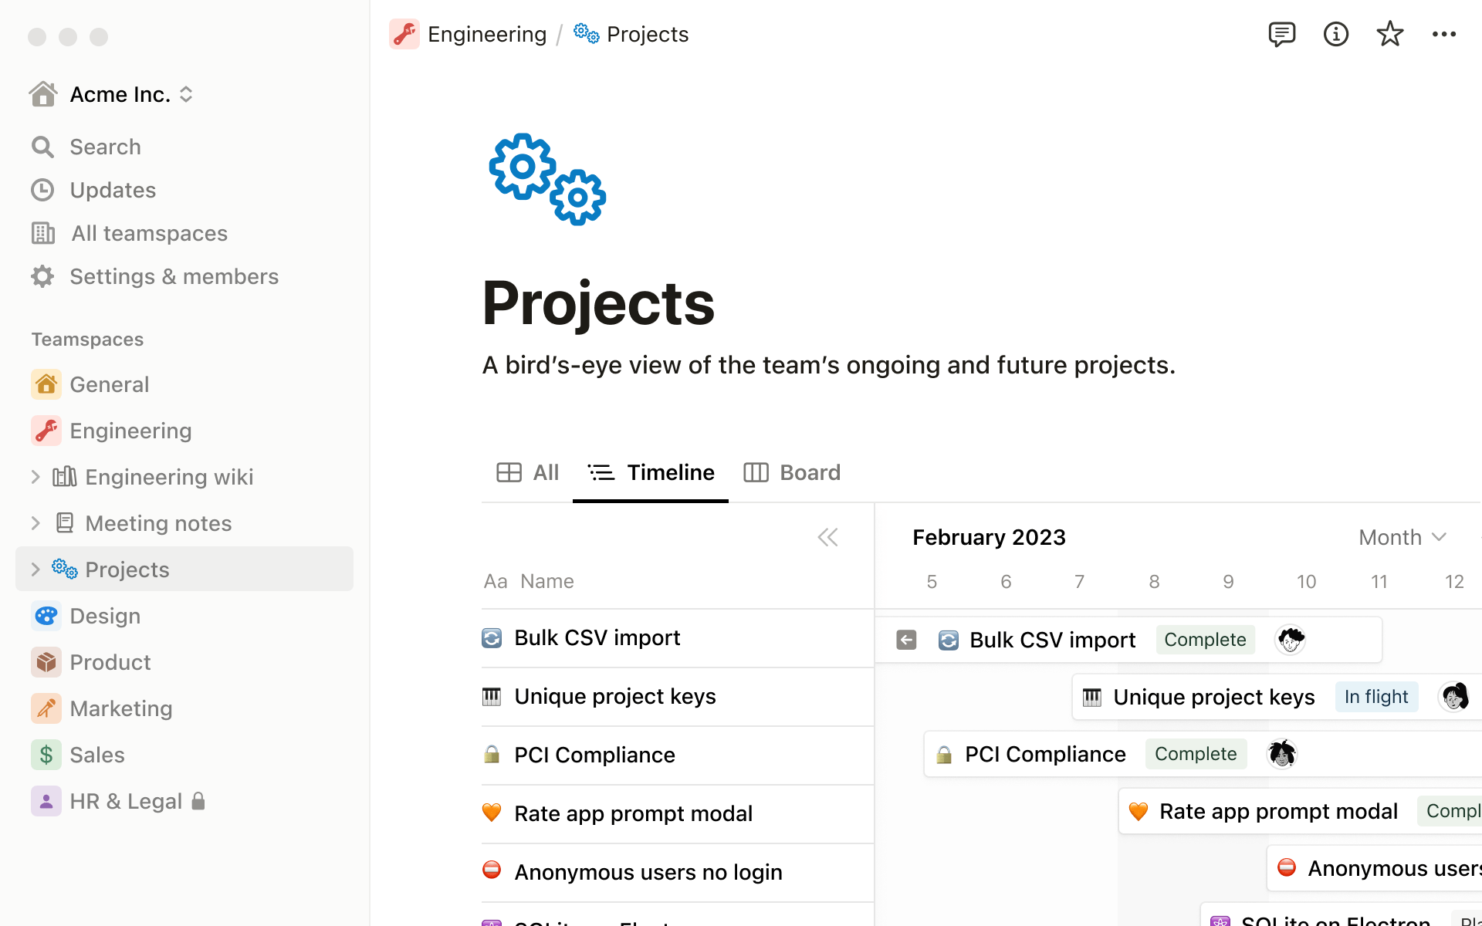Screen dimensions: 1482x926
Task: Click the Unique project keys icon
Action: tap(492, 695)
